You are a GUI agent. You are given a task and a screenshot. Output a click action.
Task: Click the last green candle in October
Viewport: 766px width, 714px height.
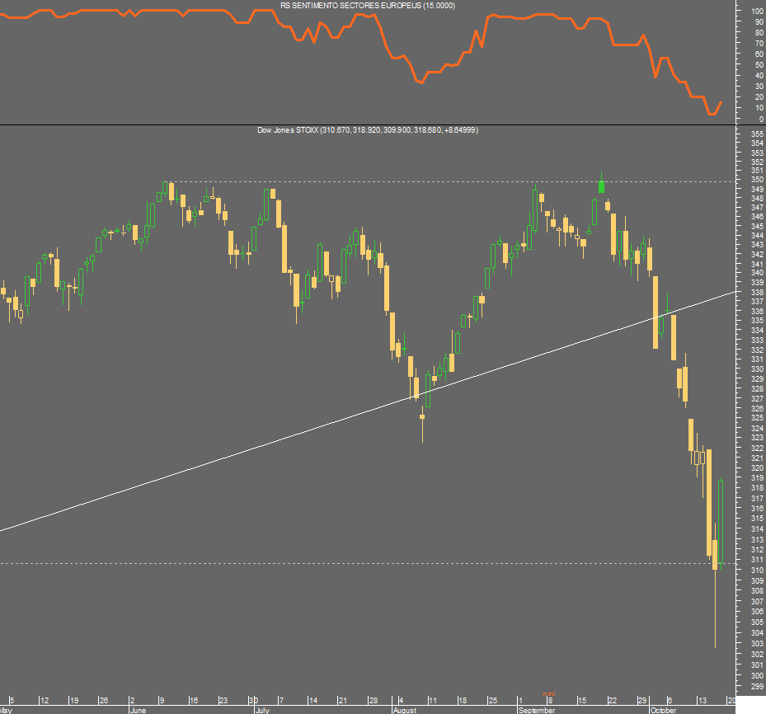pyautogui.click(x=721, y=522)
